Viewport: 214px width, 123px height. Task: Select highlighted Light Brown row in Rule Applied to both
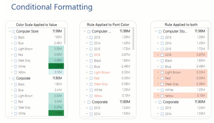180,72
